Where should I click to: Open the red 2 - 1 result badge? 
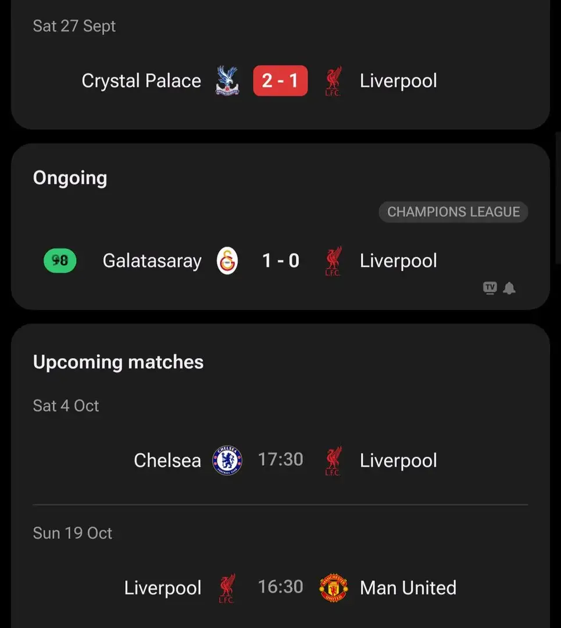(x=280, y=81)
